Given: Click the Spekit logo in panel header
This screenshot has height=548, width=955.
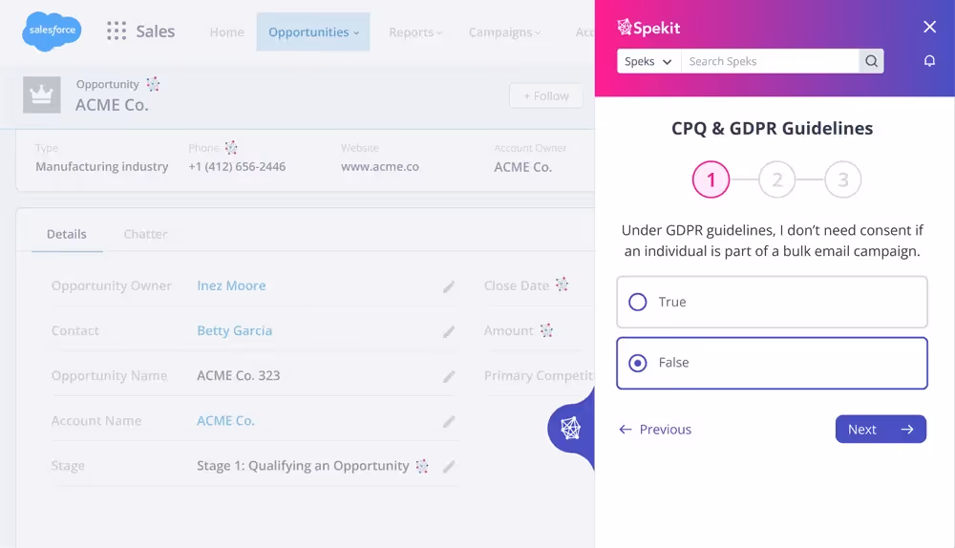Looking at the screenshot, I should tap(648, 28).
